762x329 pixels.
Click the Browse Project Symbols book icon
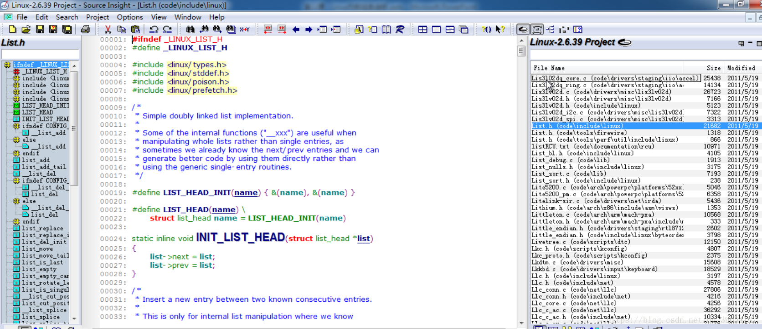tap(386, 30)
